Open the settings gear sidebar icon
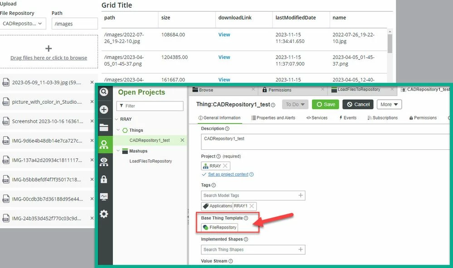 (104, 214)
